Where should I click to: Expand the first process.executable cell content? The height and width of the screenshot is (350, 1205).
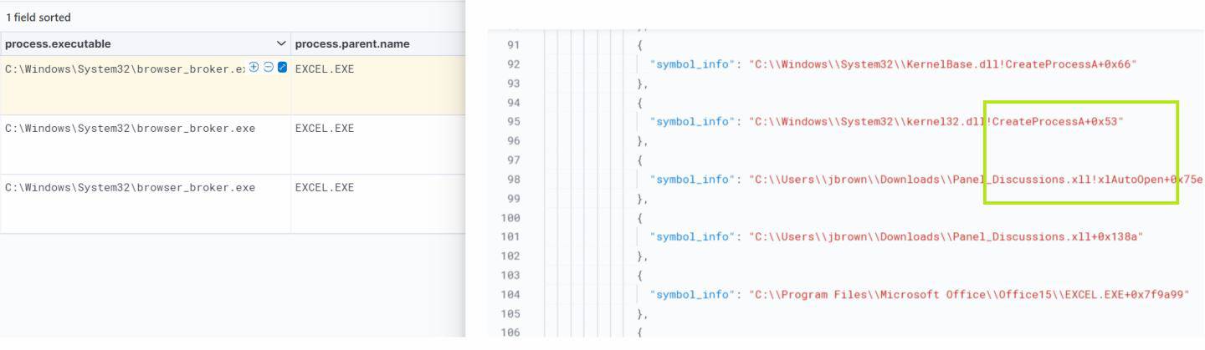pyautogui.click(x=282, y=68)
